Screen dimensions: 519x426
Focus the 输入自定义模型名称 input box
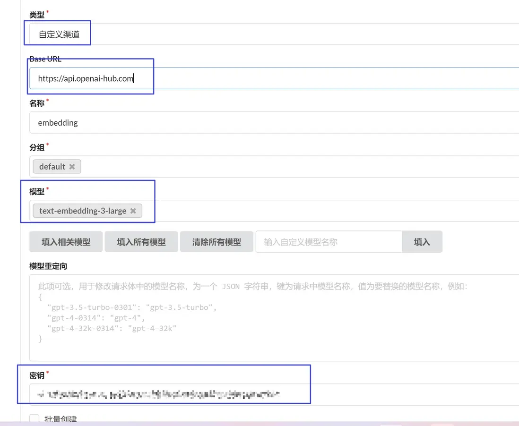tap(329, 242)
